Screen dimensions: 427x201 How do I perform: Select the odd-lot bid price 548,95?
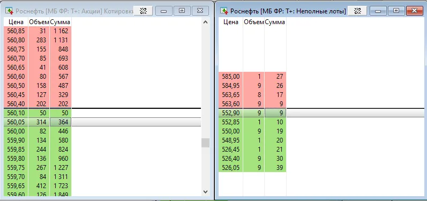[231, 140]
